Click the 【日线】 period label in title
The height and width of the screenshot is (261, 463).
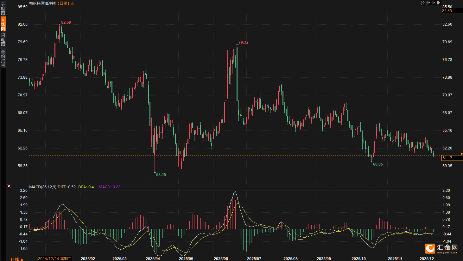(x=63, y=3)
